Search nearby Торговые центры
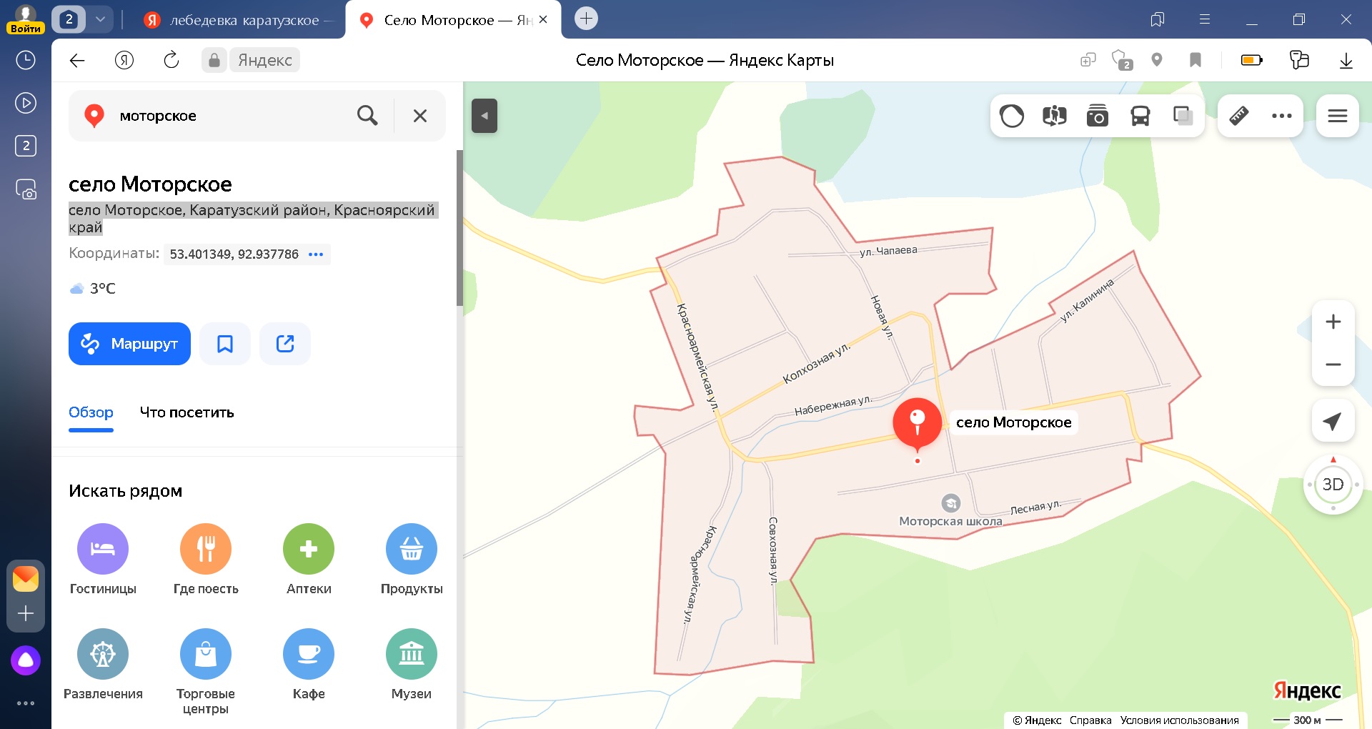 [206, 672]
